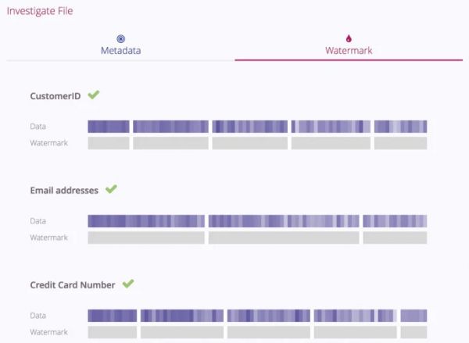
Task: Click first purple data block under CustomerID
Action: [x=109, y=127]
